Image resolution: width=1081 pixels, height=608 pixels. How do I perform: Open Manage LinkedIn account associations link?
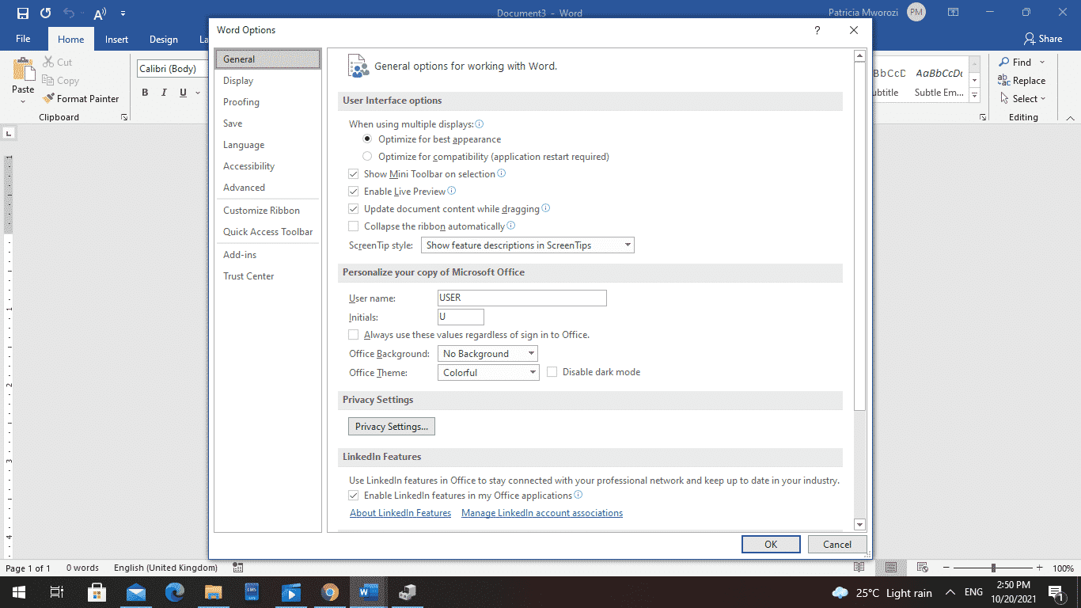pos(541,512)
